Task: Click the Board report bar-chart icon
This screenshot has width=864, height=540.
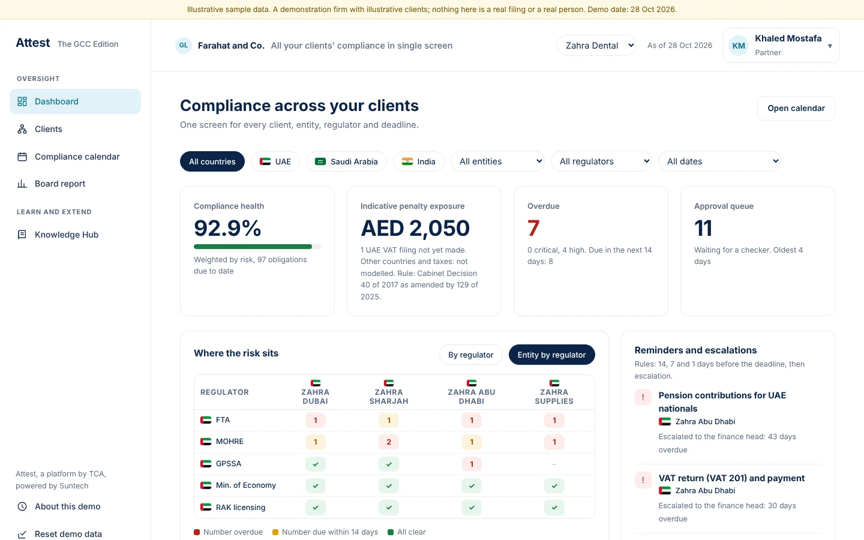Action: (x=22, y=184)
